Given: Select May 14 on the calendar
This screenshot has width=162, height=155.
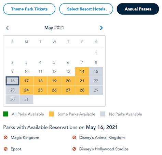Looking at the screenshot, I should (82, 72).
